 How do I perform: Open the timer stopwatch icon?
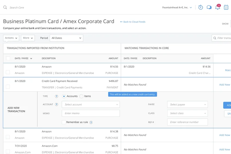click(200, 8)
